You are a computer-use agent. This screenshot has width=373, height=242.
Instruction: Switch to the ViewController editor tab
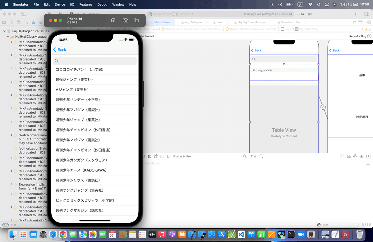click(x=288, y=22)
